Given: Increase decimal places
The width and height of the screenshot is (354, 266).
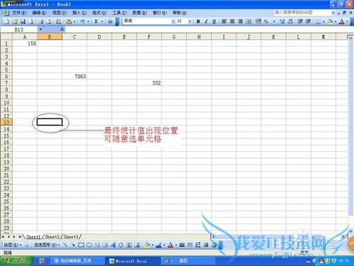Looking at the screenshot, I should point(282,21).
